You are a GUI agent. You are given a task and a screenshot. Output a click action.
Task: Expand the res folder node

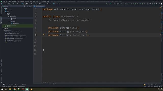click(x=4, y=28)
